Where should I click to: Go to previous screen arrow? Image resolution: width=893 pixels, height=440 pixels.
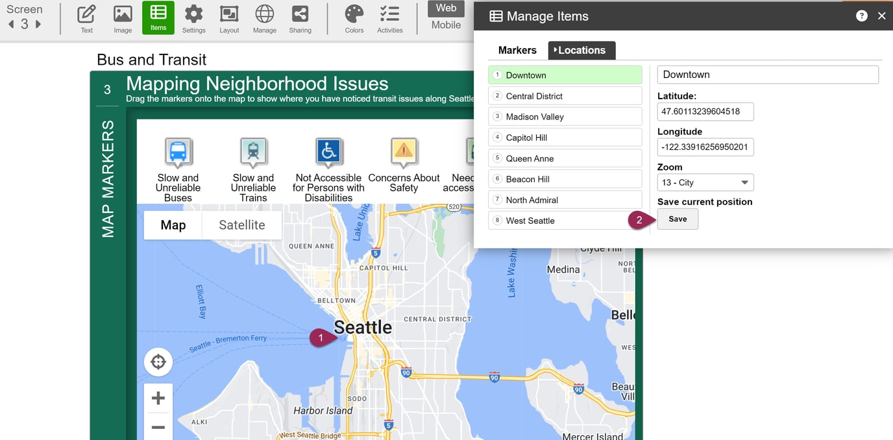[x=11, y=25]
